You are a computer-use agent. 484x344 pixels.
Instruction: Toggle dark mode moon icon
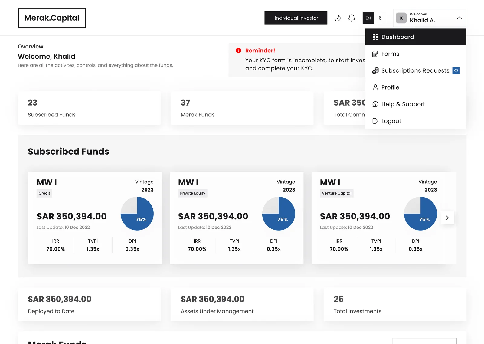pos(337,18)
